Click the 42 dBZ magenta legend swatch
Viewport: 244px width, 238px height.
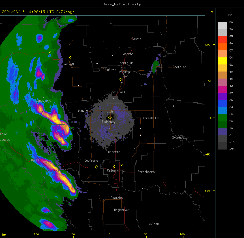222,89
